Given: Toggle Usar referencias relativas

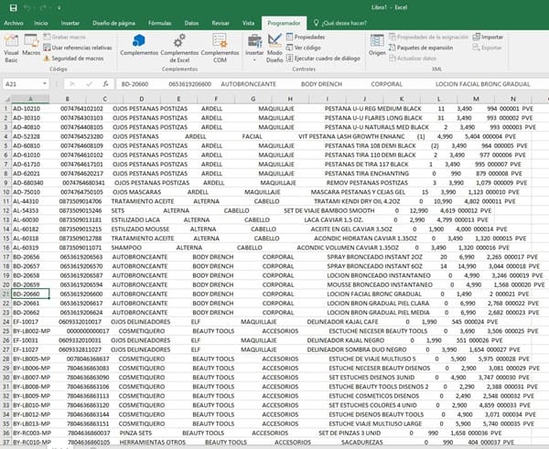Looking at the screenshot, I should (78, 48).
